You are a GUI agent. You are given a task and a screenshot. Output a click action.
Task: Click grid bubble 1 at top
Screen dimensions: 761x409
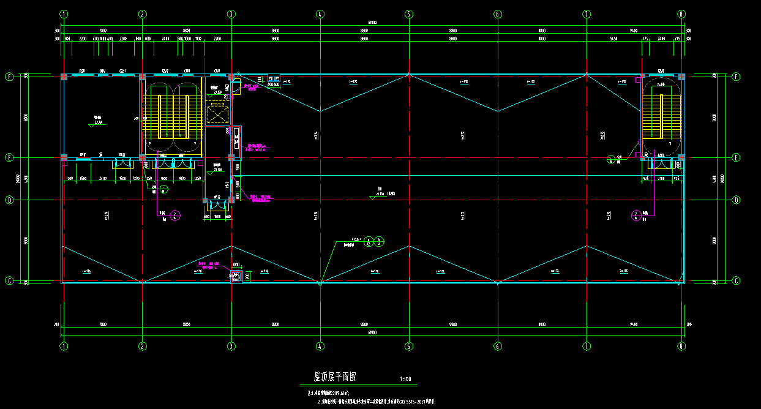pos(64,14)
